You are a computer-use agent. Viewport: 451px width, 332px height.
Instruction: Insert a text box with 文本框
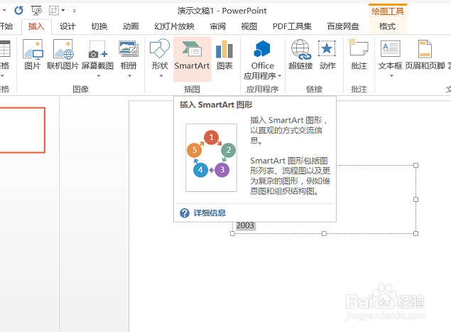[x=390, y=53]
